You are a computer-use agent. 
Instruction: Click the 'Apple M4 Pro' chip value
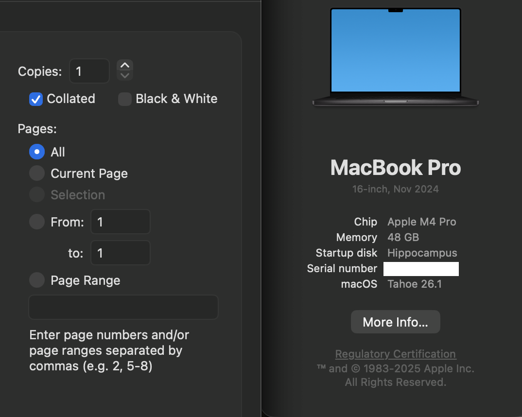pyautogui.click(x=422, y=222)
